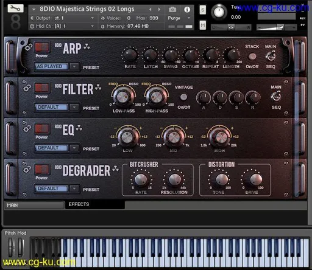Click the ARP OCTAVE knob

pos(191,55)
